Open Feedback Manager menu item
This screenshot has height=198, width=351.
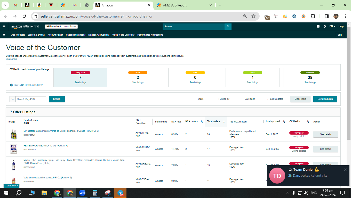76,35
